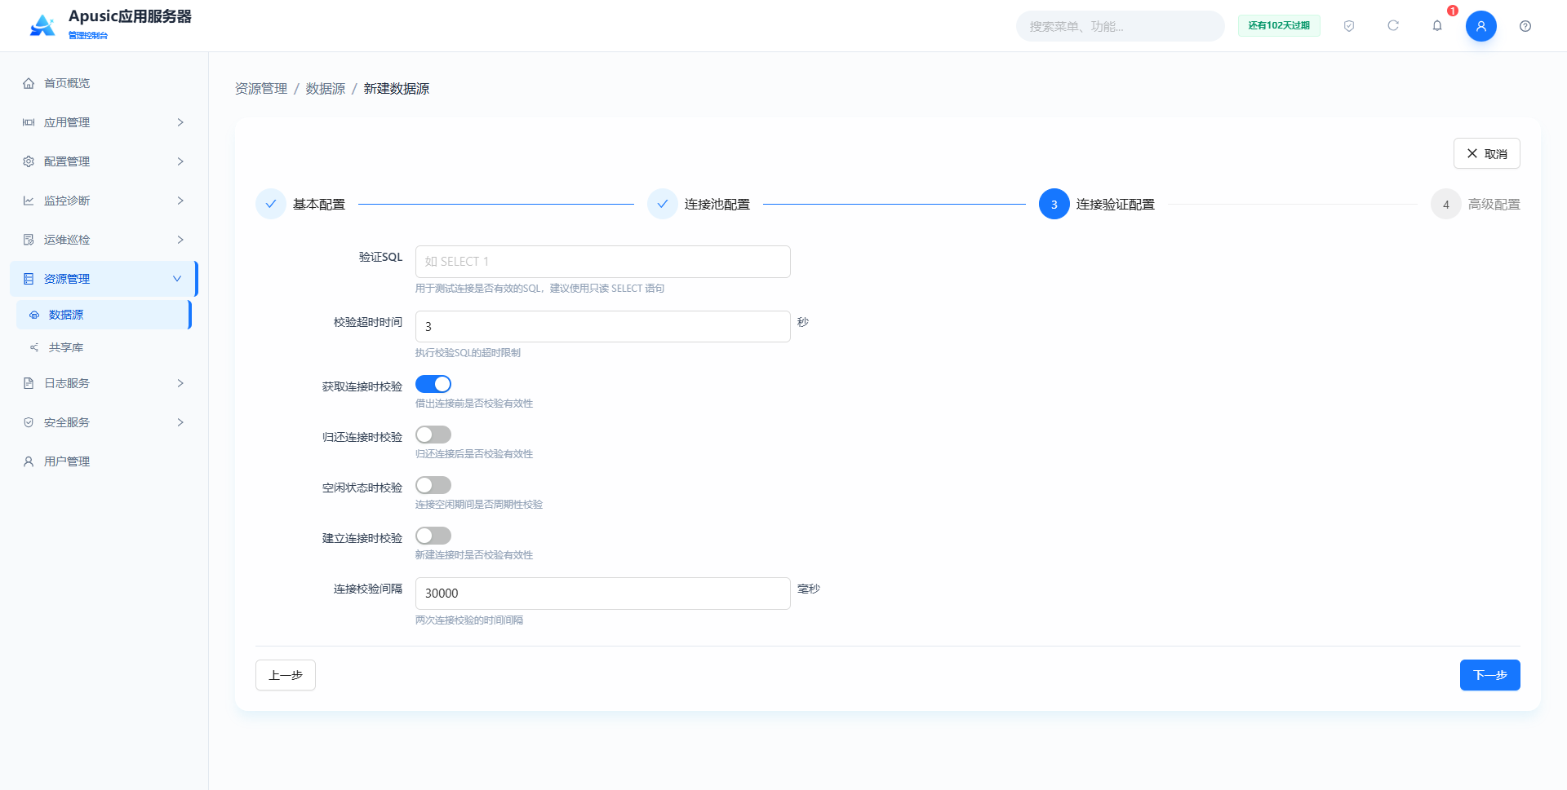
Task: Focus the 验证SQL input field
Action: click(x=603, y=262)
